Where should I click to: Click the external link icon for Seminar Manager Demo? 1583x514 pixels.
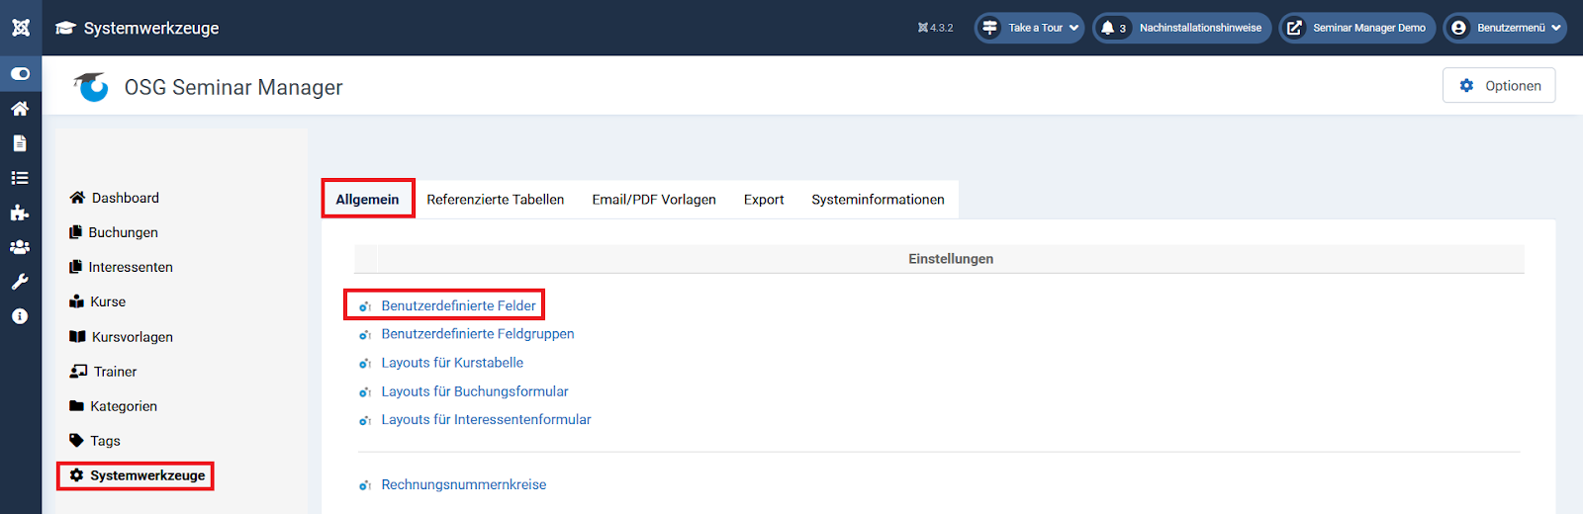click(x=1294, y=28)
